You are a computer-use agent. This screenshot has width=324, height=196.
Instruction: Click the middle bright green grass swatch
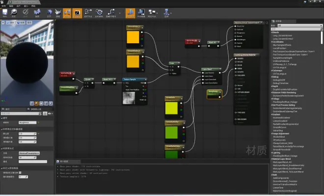[171, 132]
